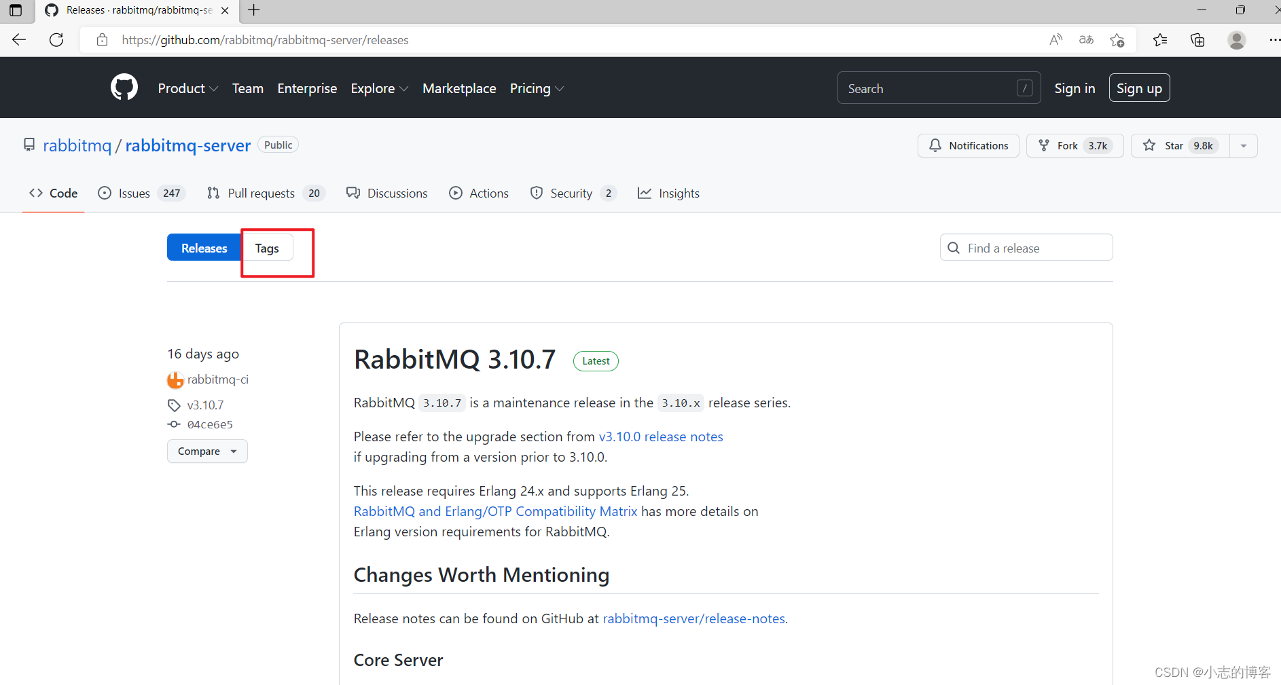Screen dimensions: 1281x685
Task: Switch to the Issues tab
Action: click(141, 193)
